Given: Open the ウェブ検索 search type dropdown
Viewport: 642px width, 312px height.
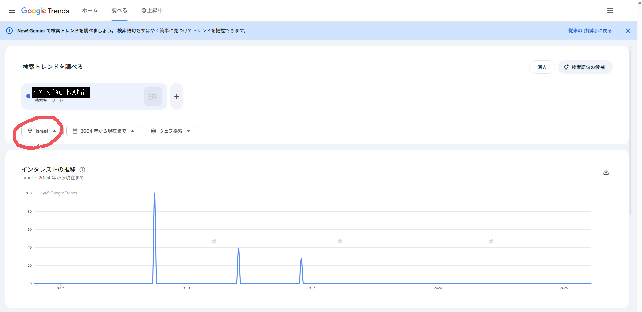Looking at the screenshot, I should (171, 131).
